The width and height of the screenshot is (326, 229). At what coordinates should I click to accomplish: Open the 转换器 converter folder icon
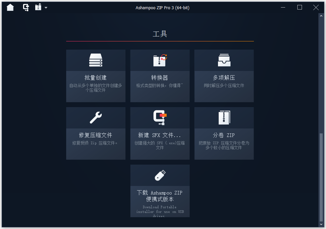(160, 60)
